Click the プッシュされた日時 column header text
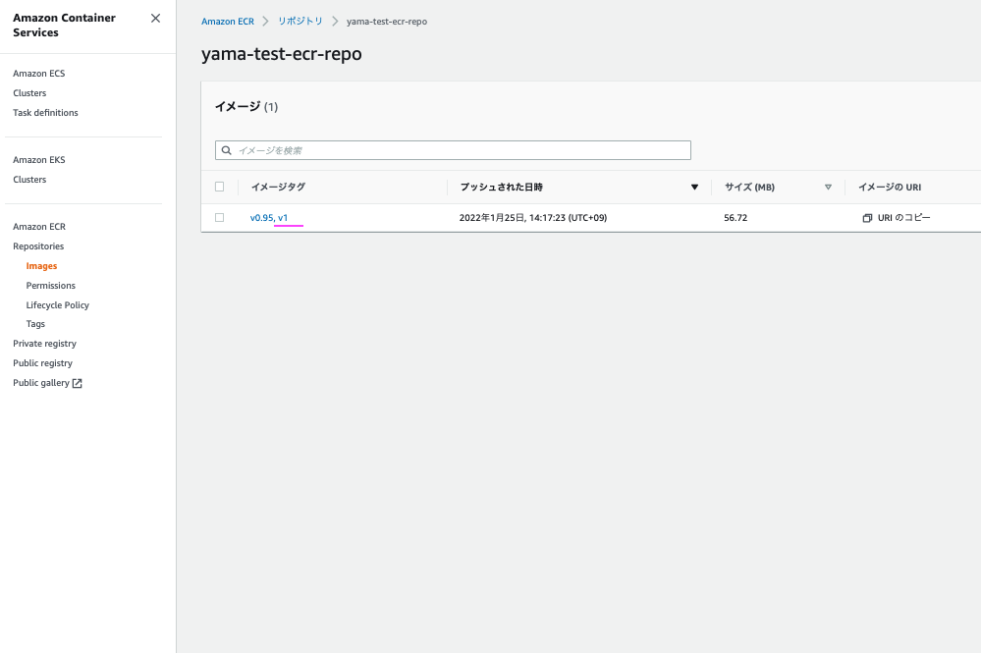Viewport: 981px width, 653px height. [x=501, y=187]
